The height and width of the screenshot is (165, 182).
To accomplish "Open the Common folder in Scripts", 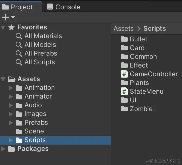I will pos(143,56).
